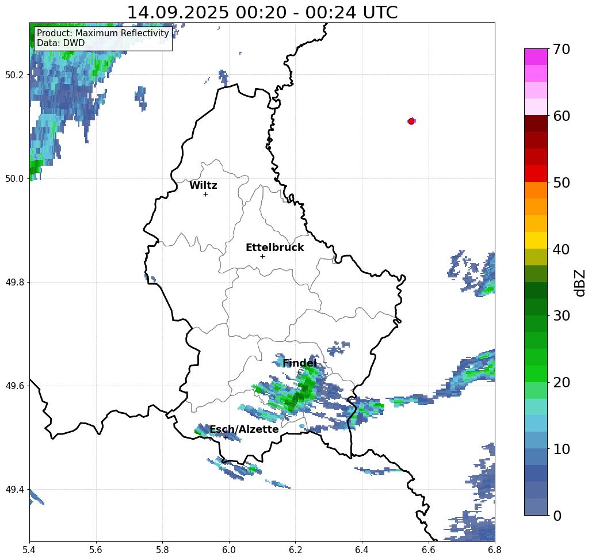
Task: Click the 'Product: Maximum Reflectivity' legend text
Action: pos(102,33)
